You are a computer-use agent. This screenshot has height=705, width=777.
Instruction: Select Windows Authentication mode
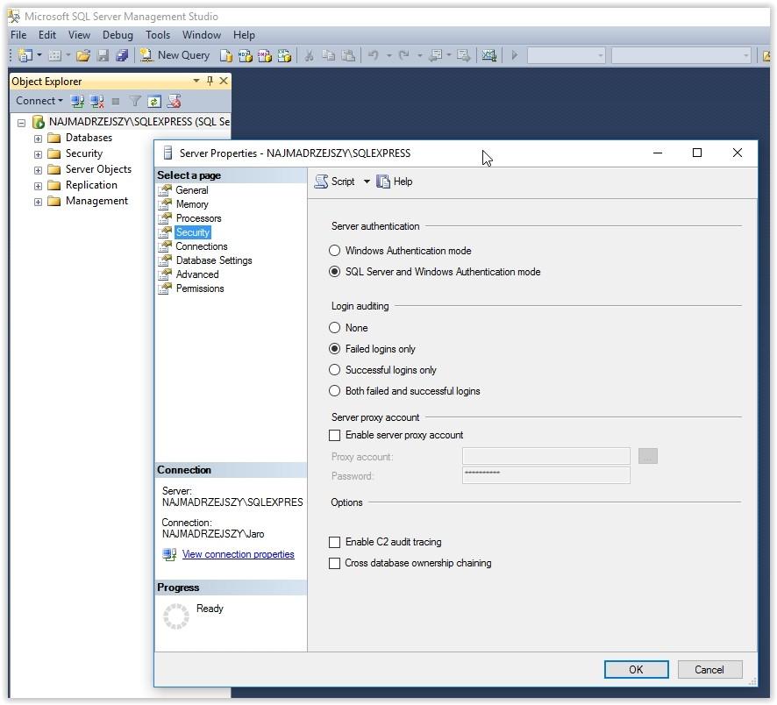click(x=334, y=251)
